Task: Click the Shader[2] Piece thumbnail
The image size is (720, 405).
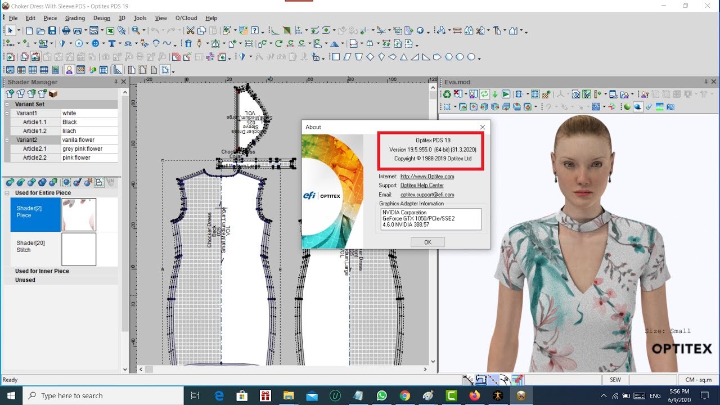Action: point(79,214)
